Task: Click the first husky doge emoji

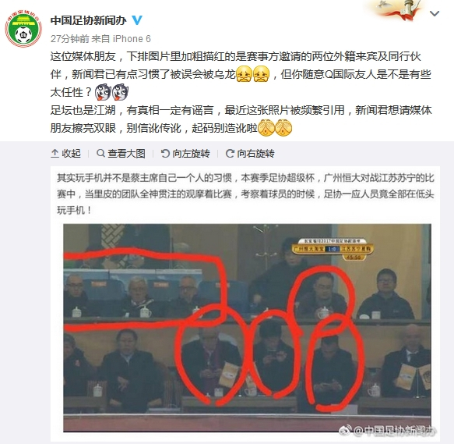Action: tap(103, 92)
